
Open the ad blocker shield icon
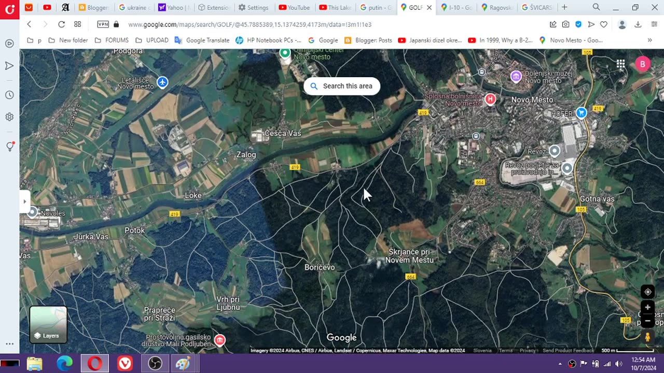(578, 24)
